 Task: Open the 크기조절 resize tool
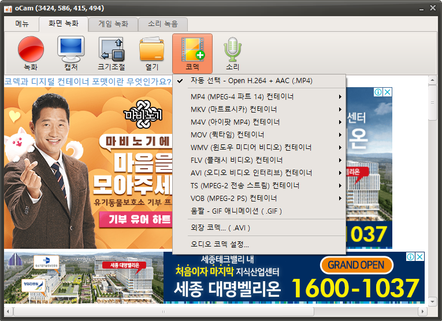(112, 53)
